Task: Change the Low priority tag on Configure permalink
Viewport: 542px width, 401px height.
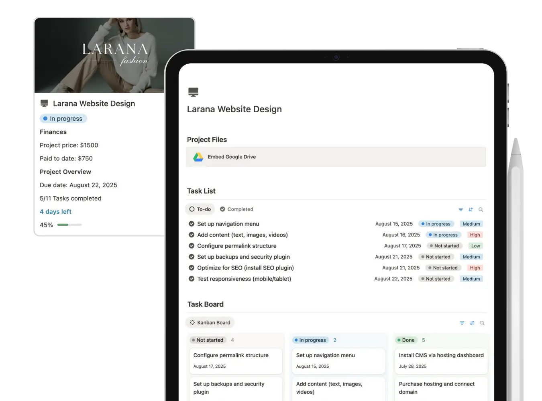Action: (475, 246)
